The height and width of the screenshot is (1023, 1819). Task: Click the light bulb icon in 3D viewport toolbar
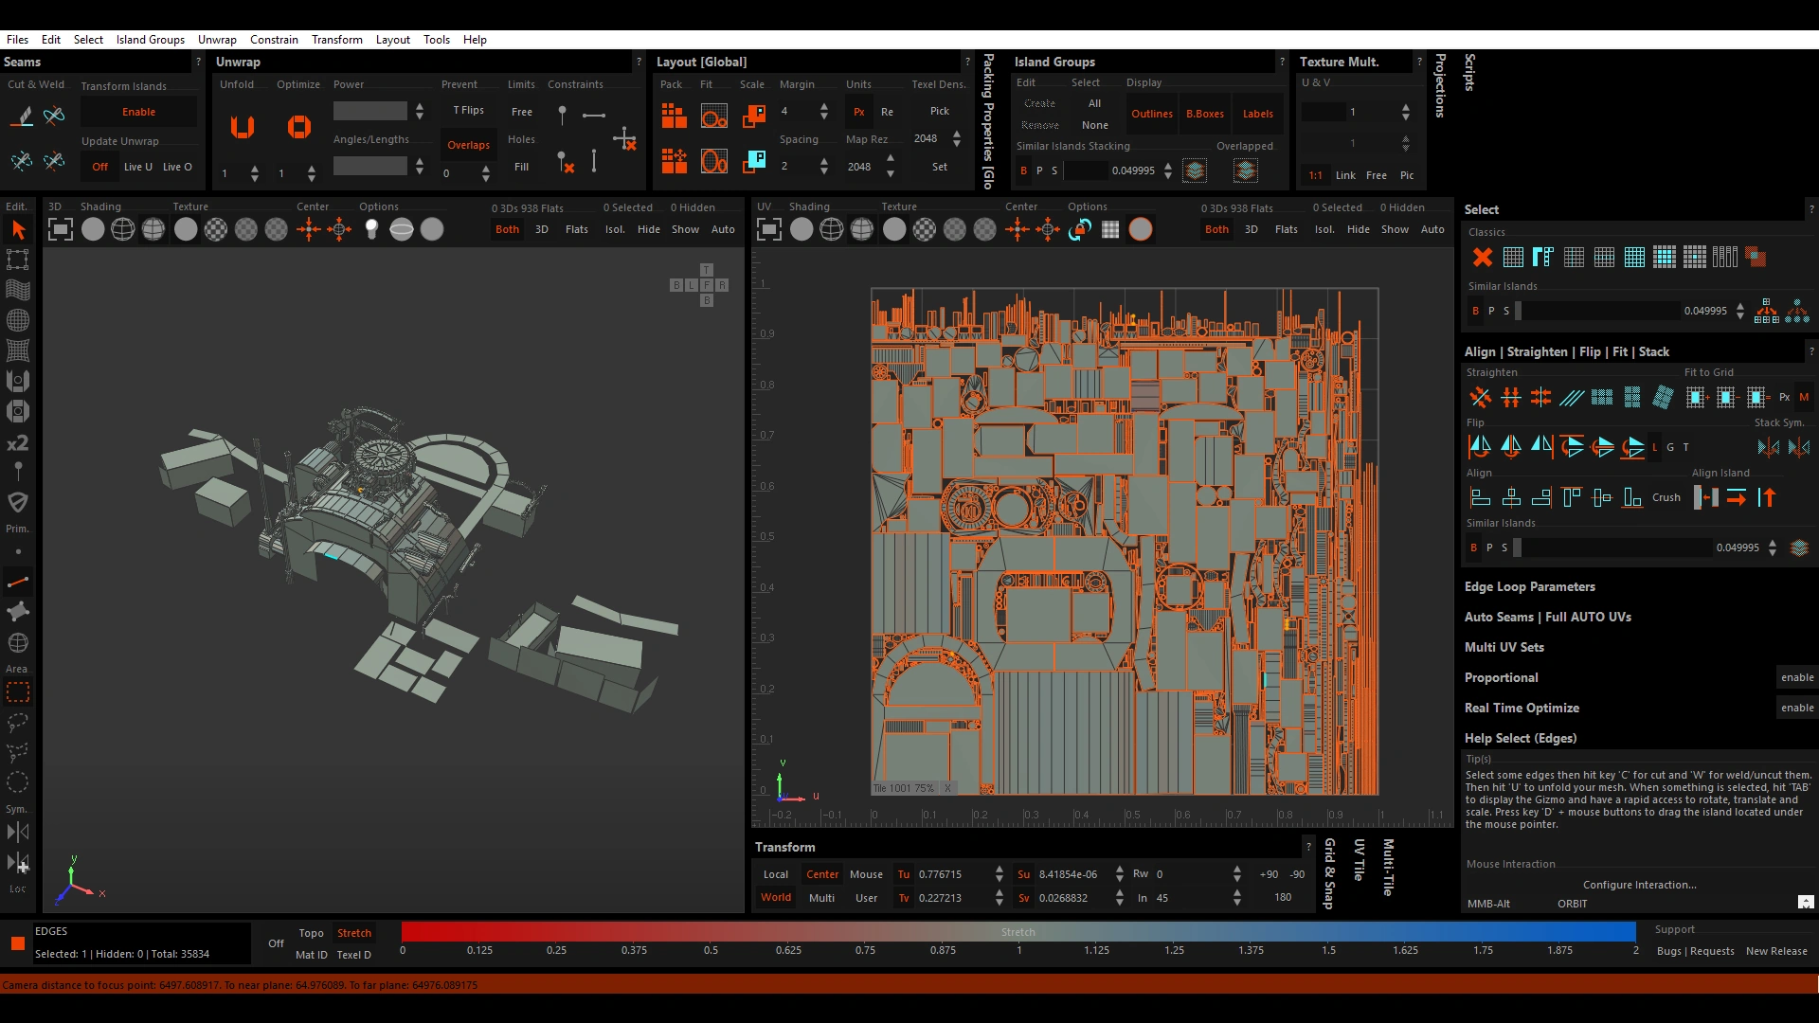(x=371, y=229)
